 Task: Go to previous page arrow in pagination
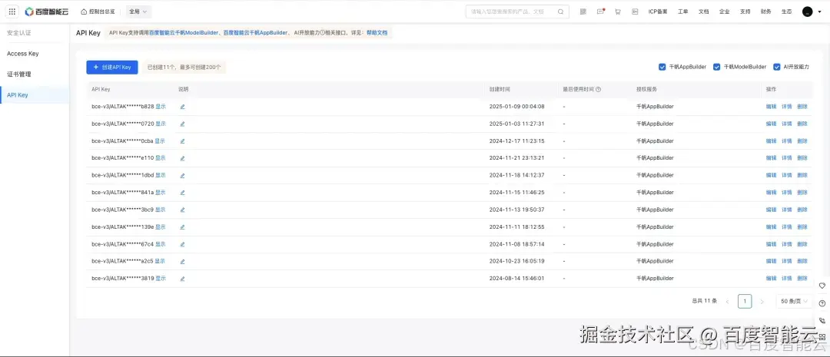[x=727, y=302]
